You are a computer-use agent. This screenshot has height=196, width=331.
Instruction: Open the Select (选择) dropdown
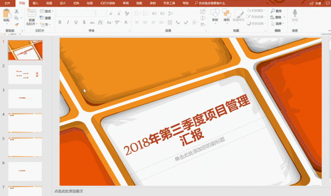coord(278,24)
